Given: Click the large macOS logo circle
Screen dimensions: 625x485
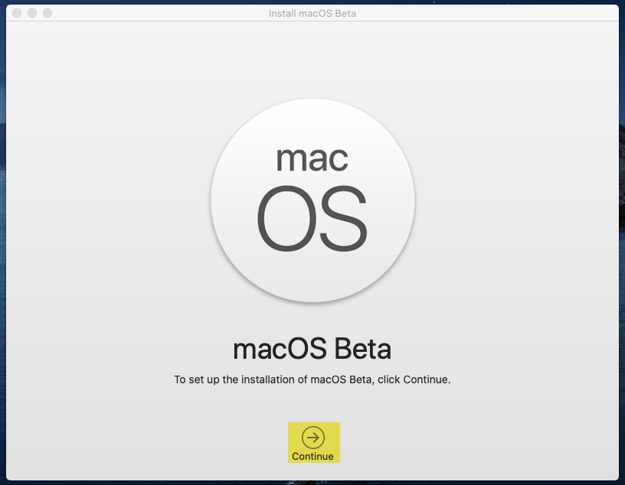Looking at the screenshot, I should (x=313, y=200).
